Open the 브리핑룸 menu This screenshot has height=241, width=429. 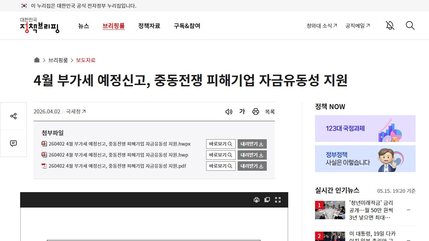click(114, 26)
